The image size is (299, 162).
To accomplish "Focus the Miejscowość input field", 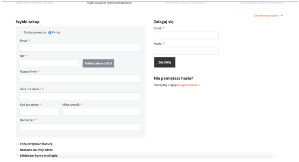I will point(102,111).
